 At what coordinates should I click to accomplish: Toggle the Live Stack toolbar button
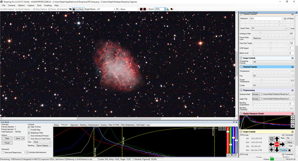[x=78, y=9]
